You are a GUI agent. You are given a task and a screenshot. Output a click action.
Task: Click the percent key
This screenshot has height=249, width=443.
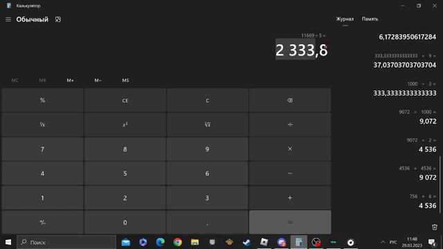coord(42,100)
